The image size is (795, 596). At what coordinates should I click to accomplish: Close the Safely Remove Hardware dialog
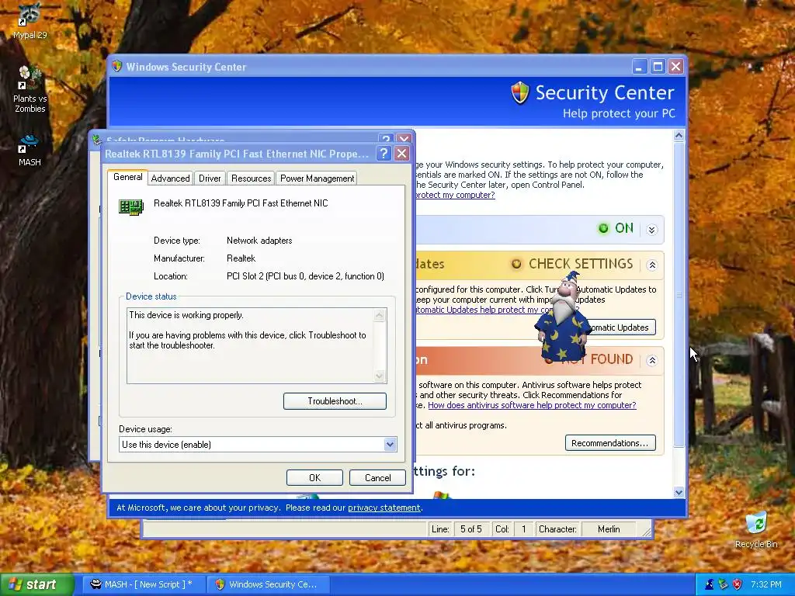(x=404, y=139)
